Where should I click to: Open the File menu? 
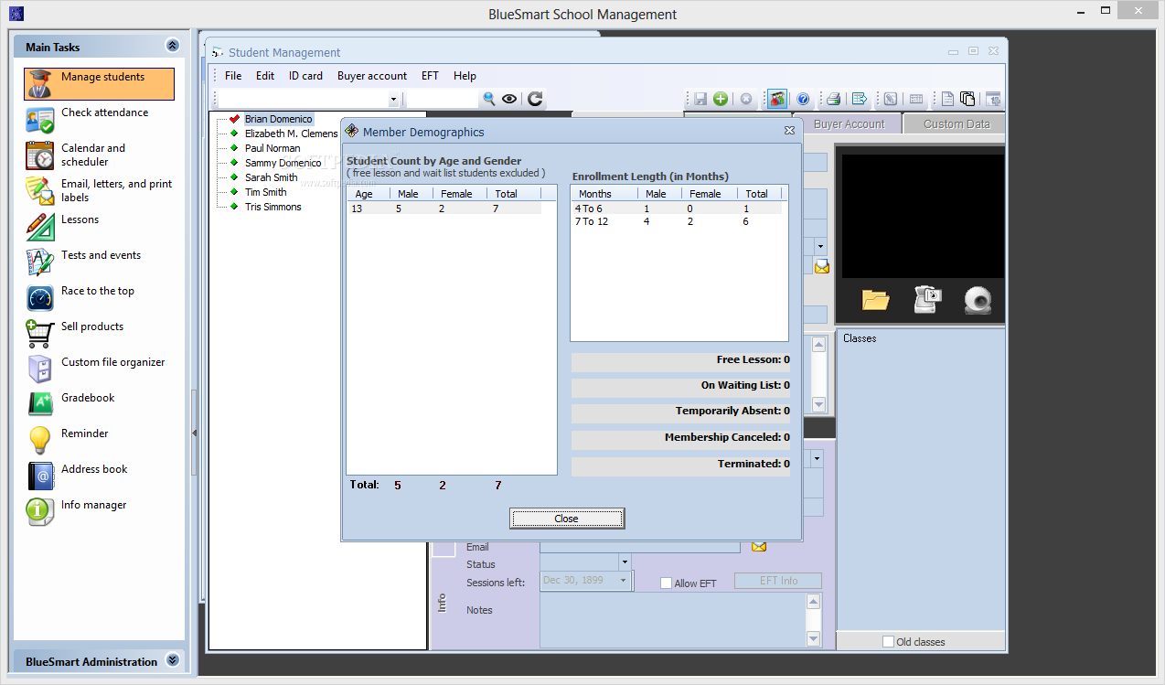click(233, 76)
